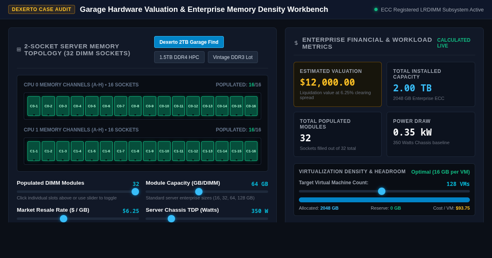Viewport: 492px width, 258px height.
Task: Toggle DIMM slot C1-16
Action: pyautogui.click(x=251, y=151)
